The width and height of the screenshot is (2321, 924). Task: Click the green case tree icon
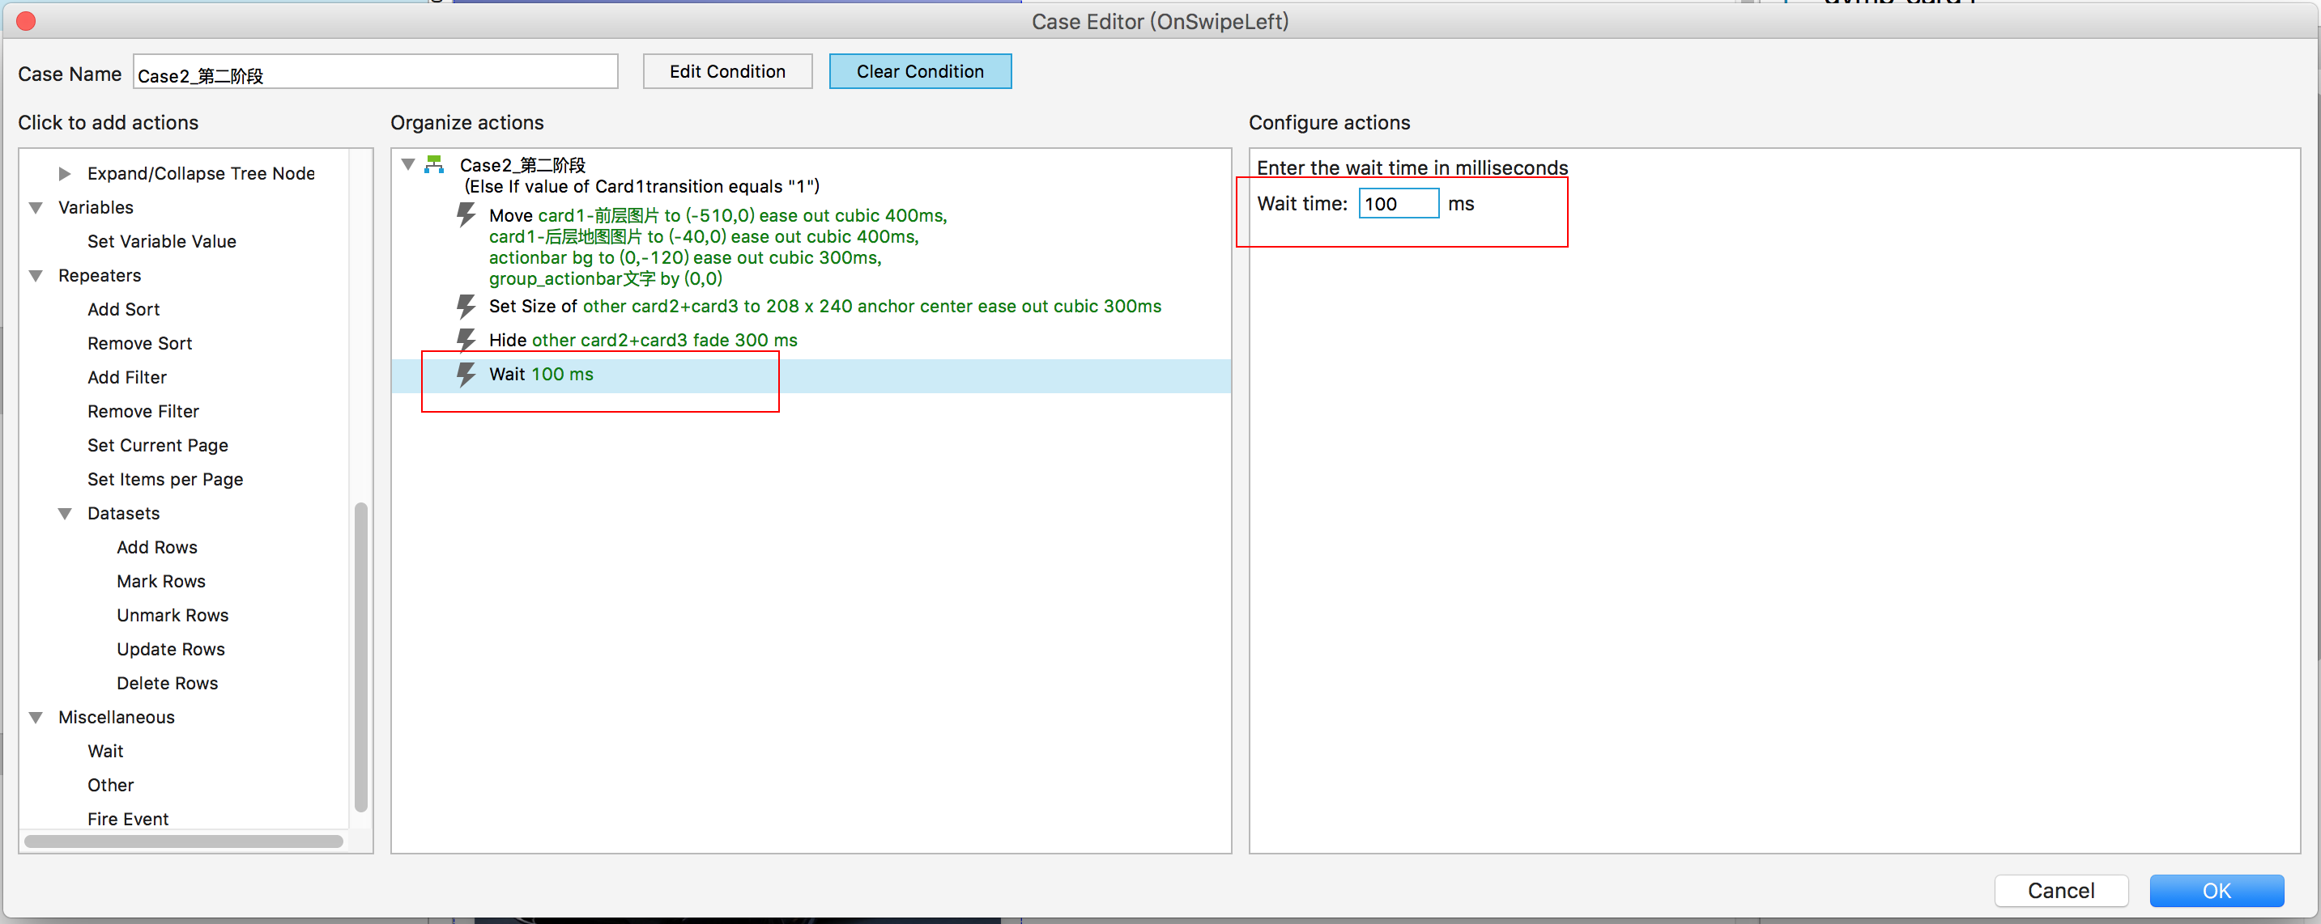434,164
